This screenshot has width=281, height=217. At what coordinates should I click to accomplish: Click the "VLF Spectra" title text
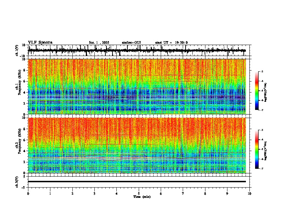40,43
